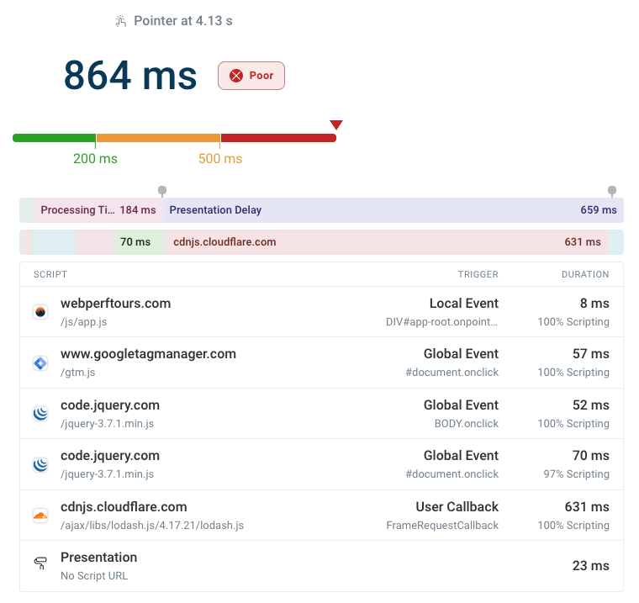The image size is (639, 603).
Task: Click jQuery icon in the 52 ms row
Action: pyautogui.click(x=40, y=414)
